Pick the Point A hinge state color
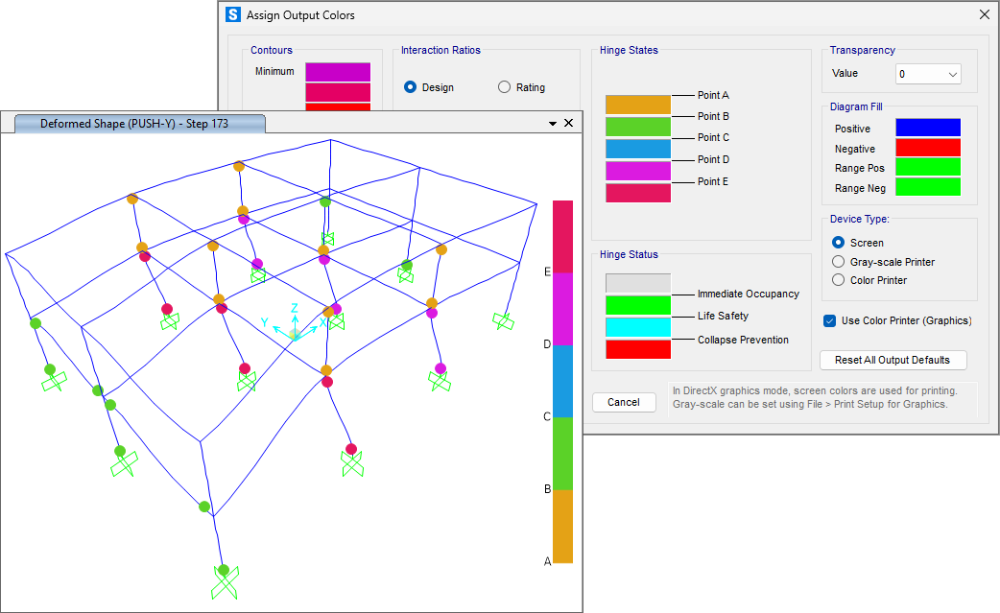Image resolution: width=1000 pixels, height=613 pixels. click(637, 105)
